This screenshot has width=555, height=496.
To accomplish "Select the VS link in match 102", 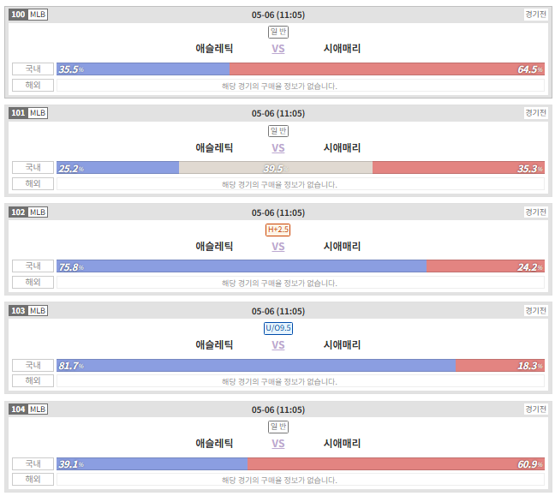I will tap(277, 247).
